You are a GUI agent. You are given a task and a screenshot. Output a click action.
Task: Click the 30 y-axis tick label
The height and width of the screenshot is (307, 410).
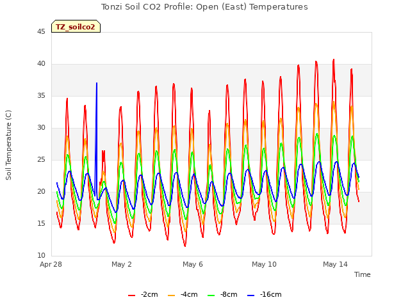click(x=41, y=128)
